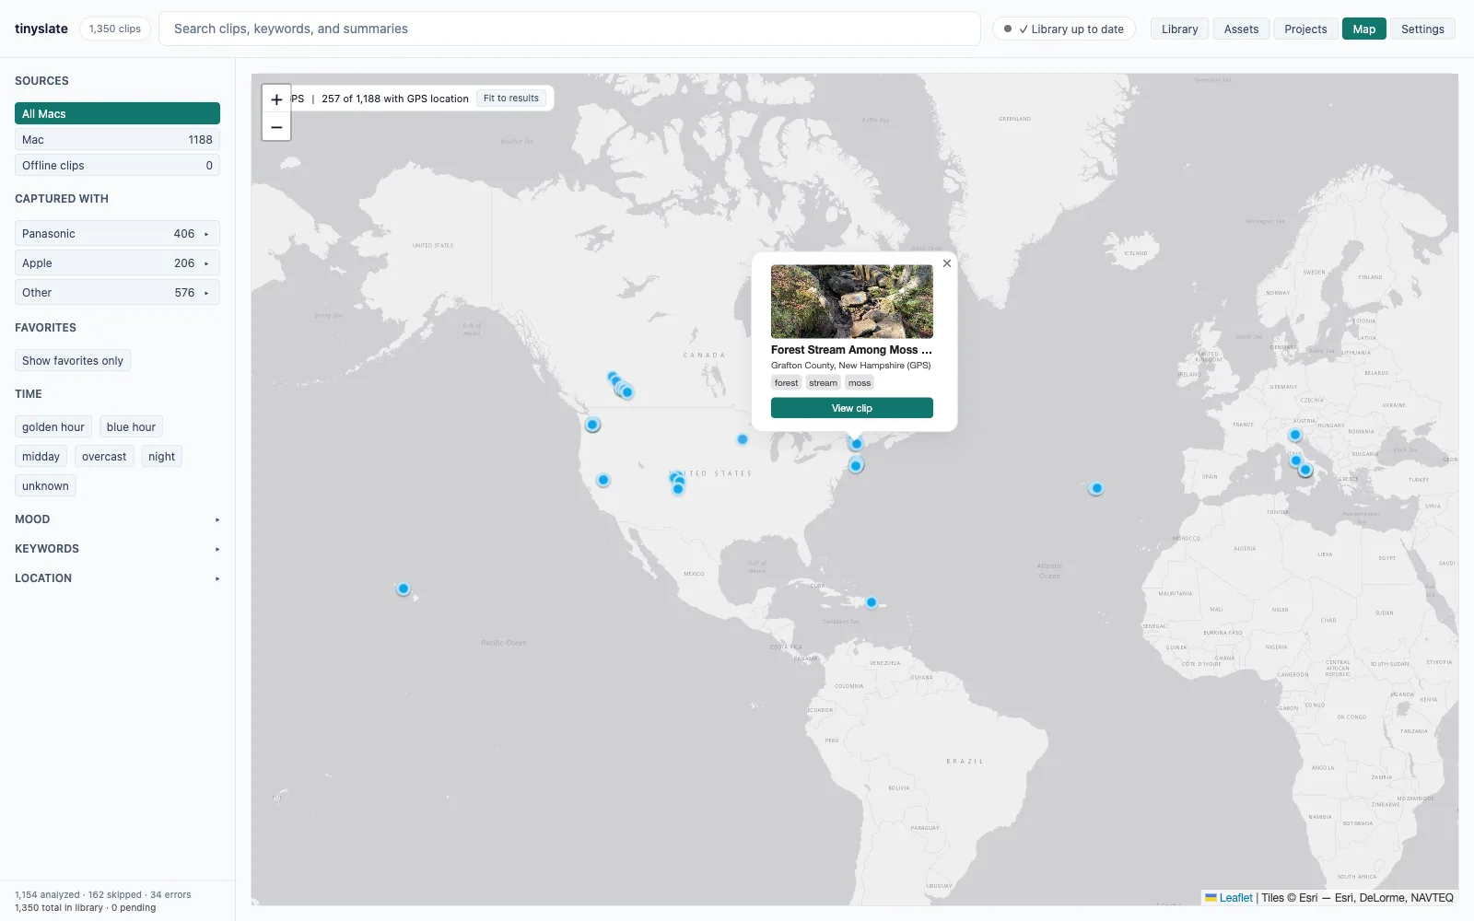The image size is (1474, 921).
Task: Select Offline clips source
Action: 117,166
